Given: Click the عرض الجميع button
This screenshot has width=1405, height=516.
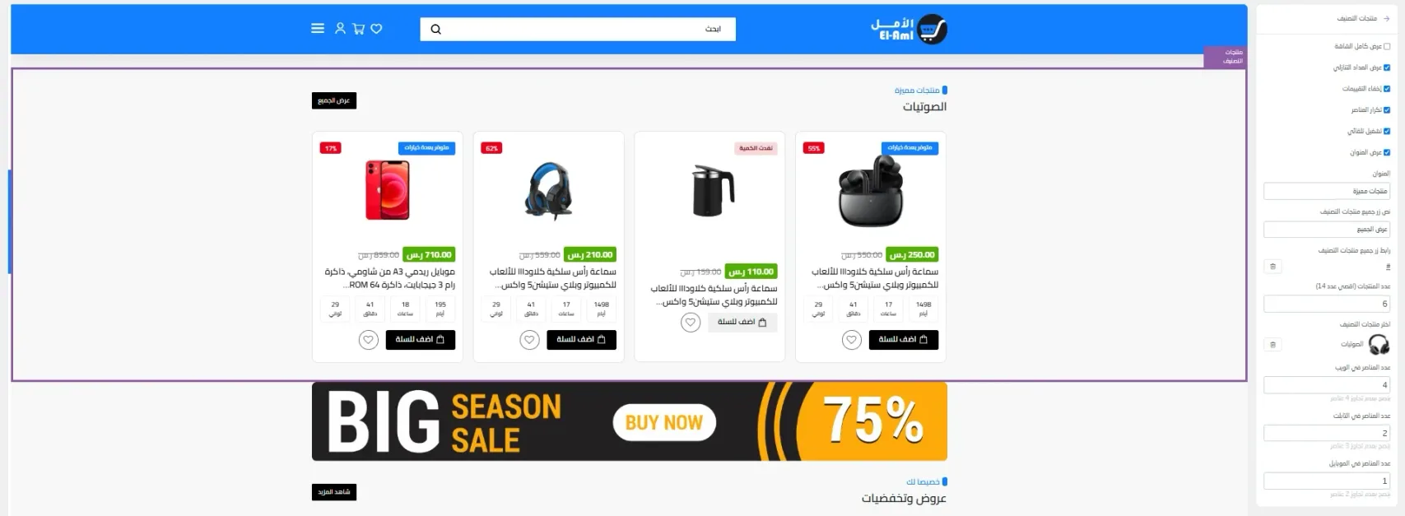Looking at the screenshot, I should pyautogui.click(x=334, y=101).
